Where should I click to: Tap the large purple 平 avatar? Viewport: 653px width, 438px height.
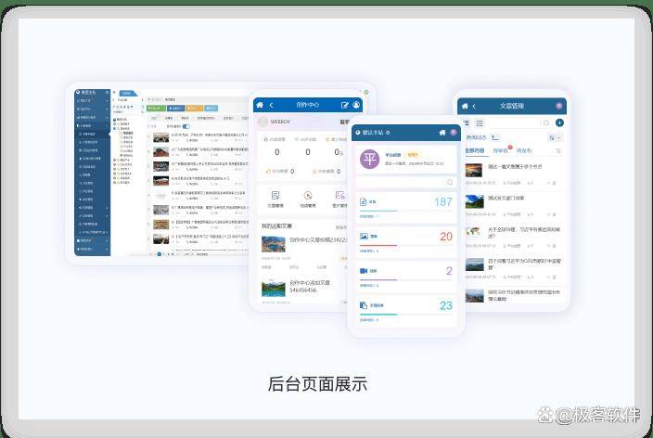(369, 159)
